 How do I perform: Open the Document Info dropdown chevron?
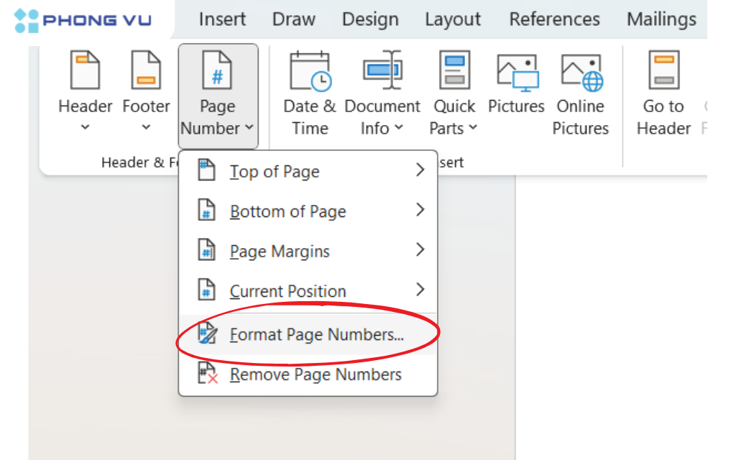(400, 129)
